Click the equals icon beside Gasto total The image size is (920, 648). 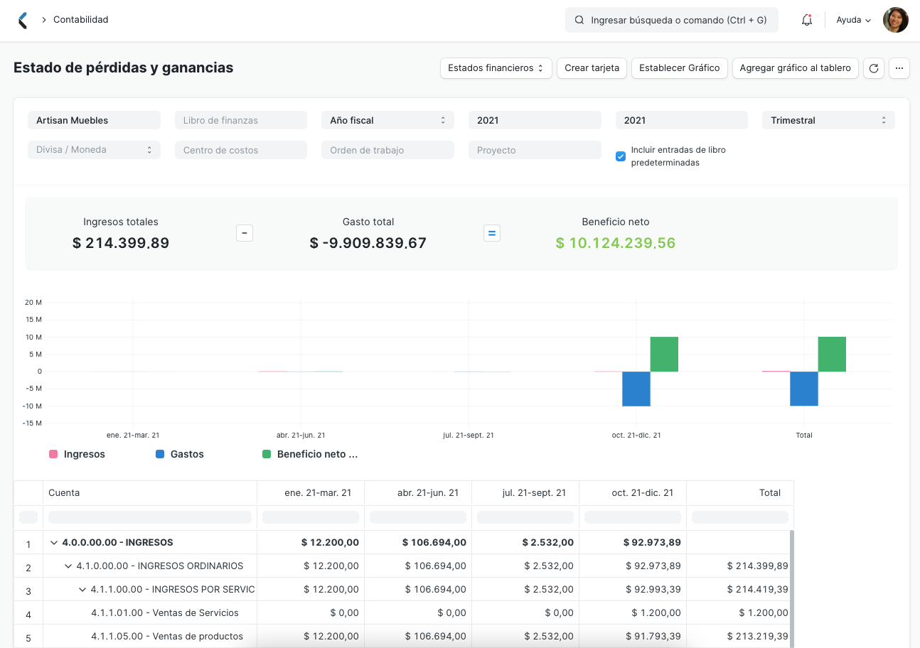(492, 233)
